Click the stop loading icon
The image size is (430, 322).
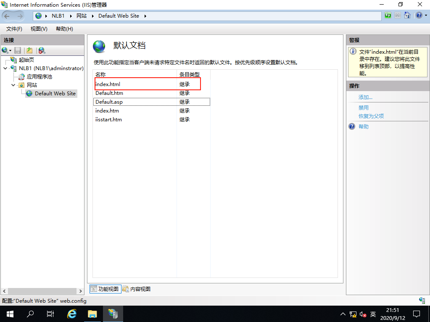tap(397, 16)
